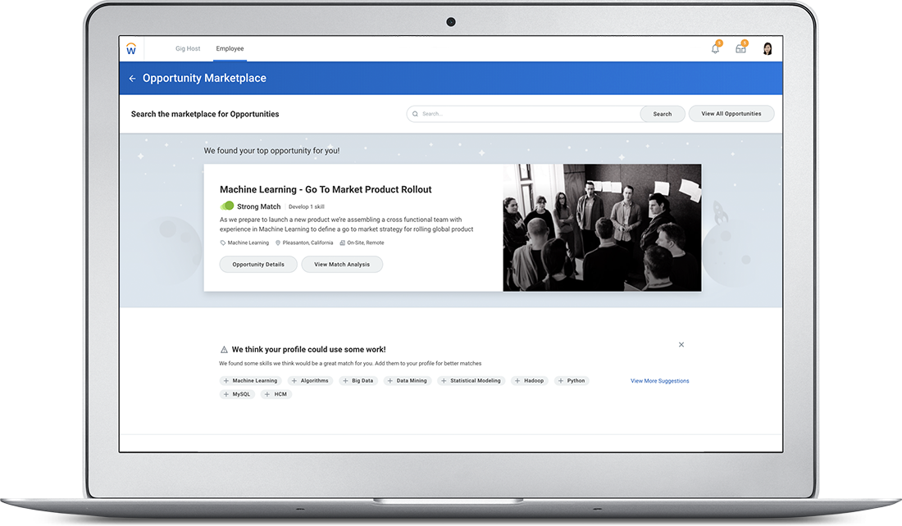Select the Employee tab
Screen dimensions: 902x526
click(230, 48)
